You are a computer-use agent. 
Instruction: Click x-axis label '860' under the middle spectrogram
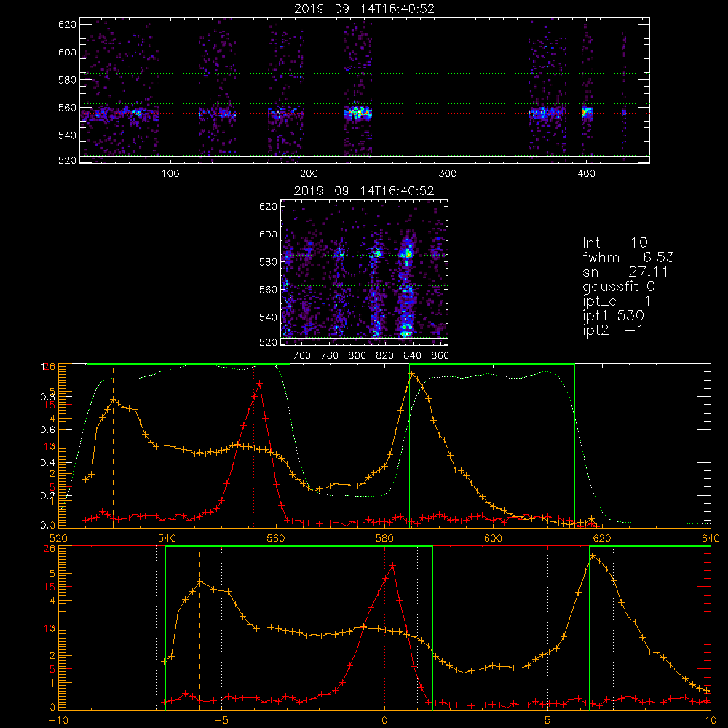440,356
